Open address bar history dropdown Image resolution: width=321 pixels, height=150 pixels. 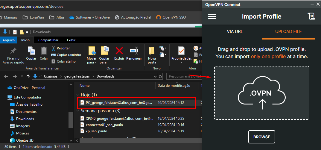pos(155,76)
